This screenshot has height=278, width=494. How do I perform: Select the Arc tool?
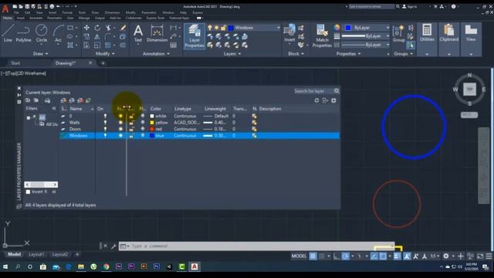pyautogui.click(x=59, y=33)
